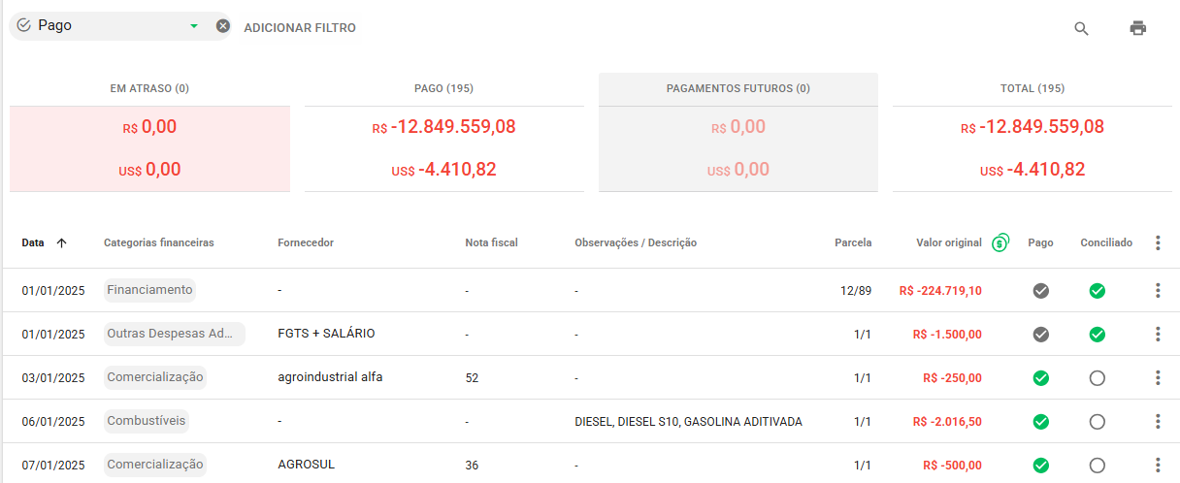The height and width of the screenshot is (483, 1180).
Task: Toggle Conciliado circle for Combustíveis row
Action: (x=1098, y=421)
